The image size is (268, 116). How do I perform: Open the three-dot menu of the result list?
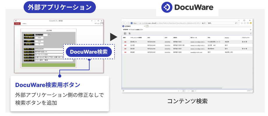click(x=251, y=34)
